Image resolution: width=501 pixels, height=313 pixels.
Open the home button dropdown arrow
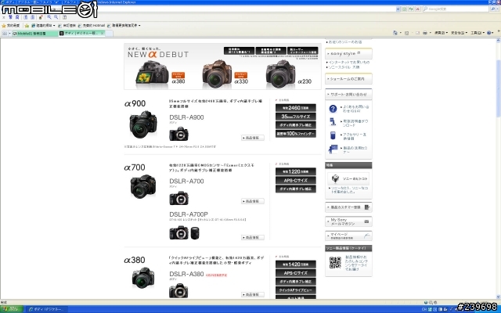(399, 33)
